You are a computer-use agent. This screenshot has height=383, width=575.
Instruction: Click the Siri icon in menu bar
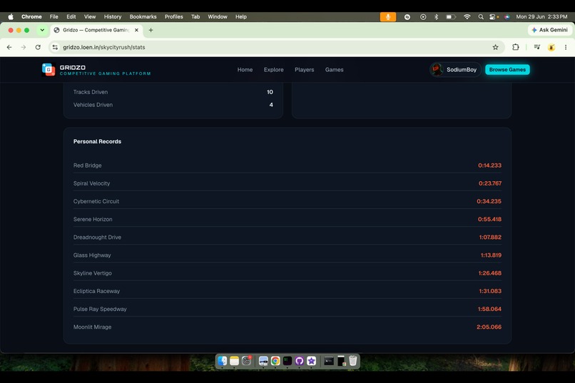coord(507,16)
